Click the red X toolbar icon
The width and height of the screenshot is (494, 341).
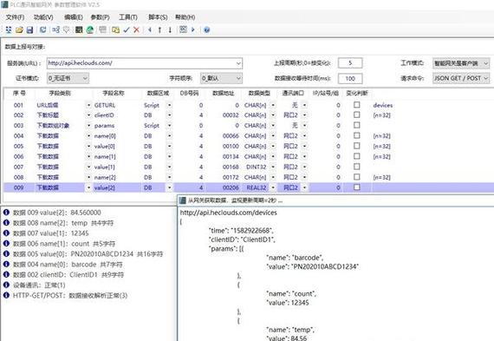(136, 30)
